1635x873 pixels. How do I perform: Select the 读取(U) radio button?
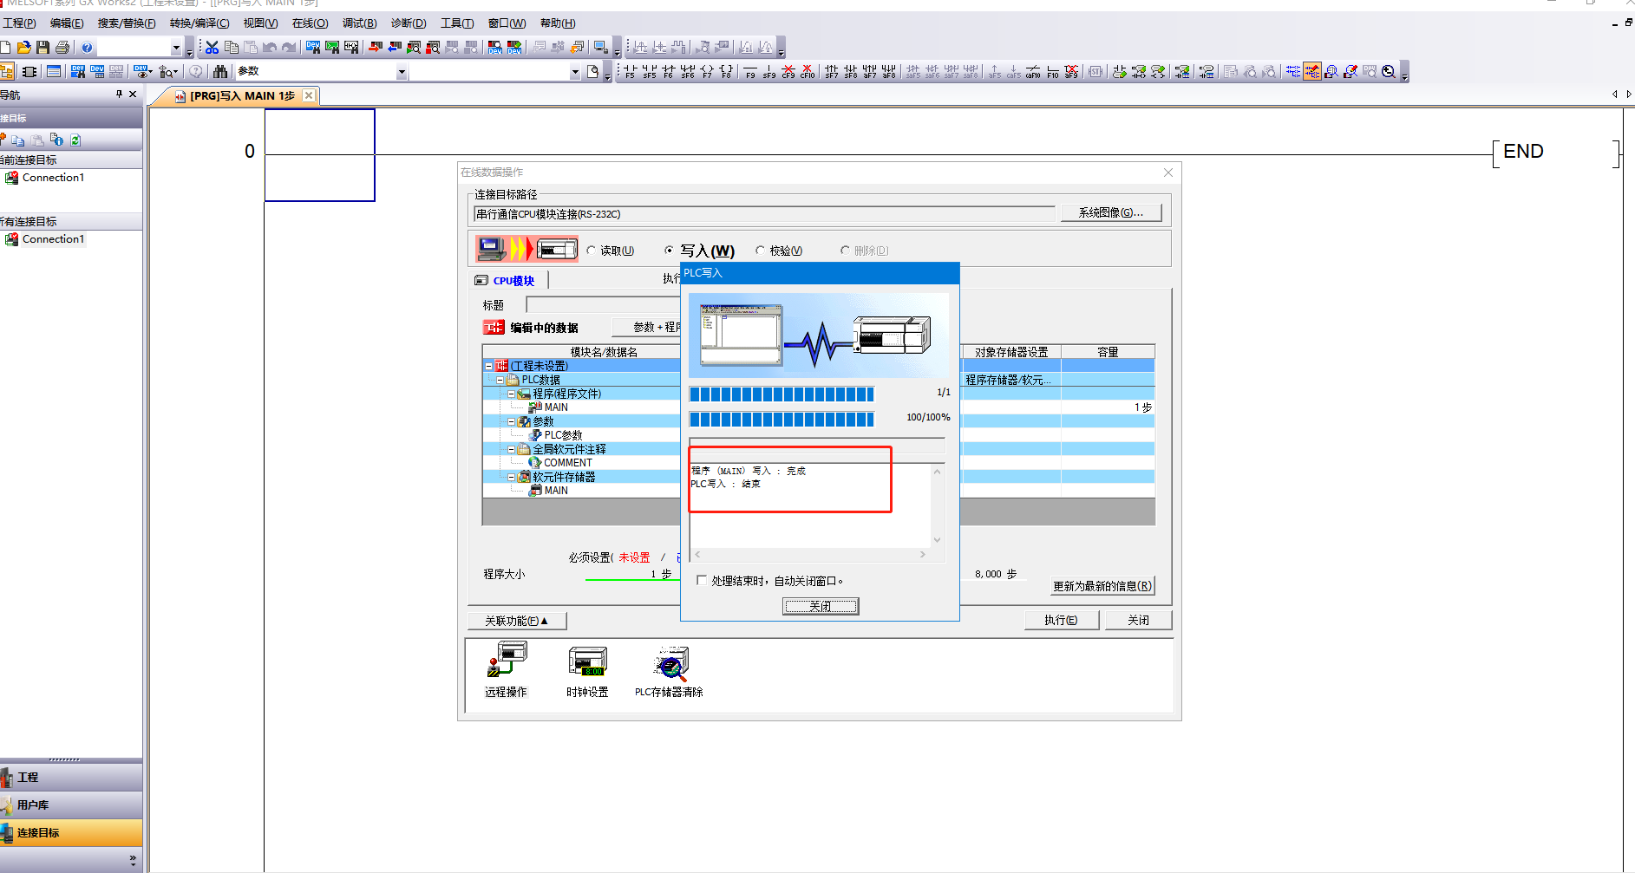(x=592, y=251)
